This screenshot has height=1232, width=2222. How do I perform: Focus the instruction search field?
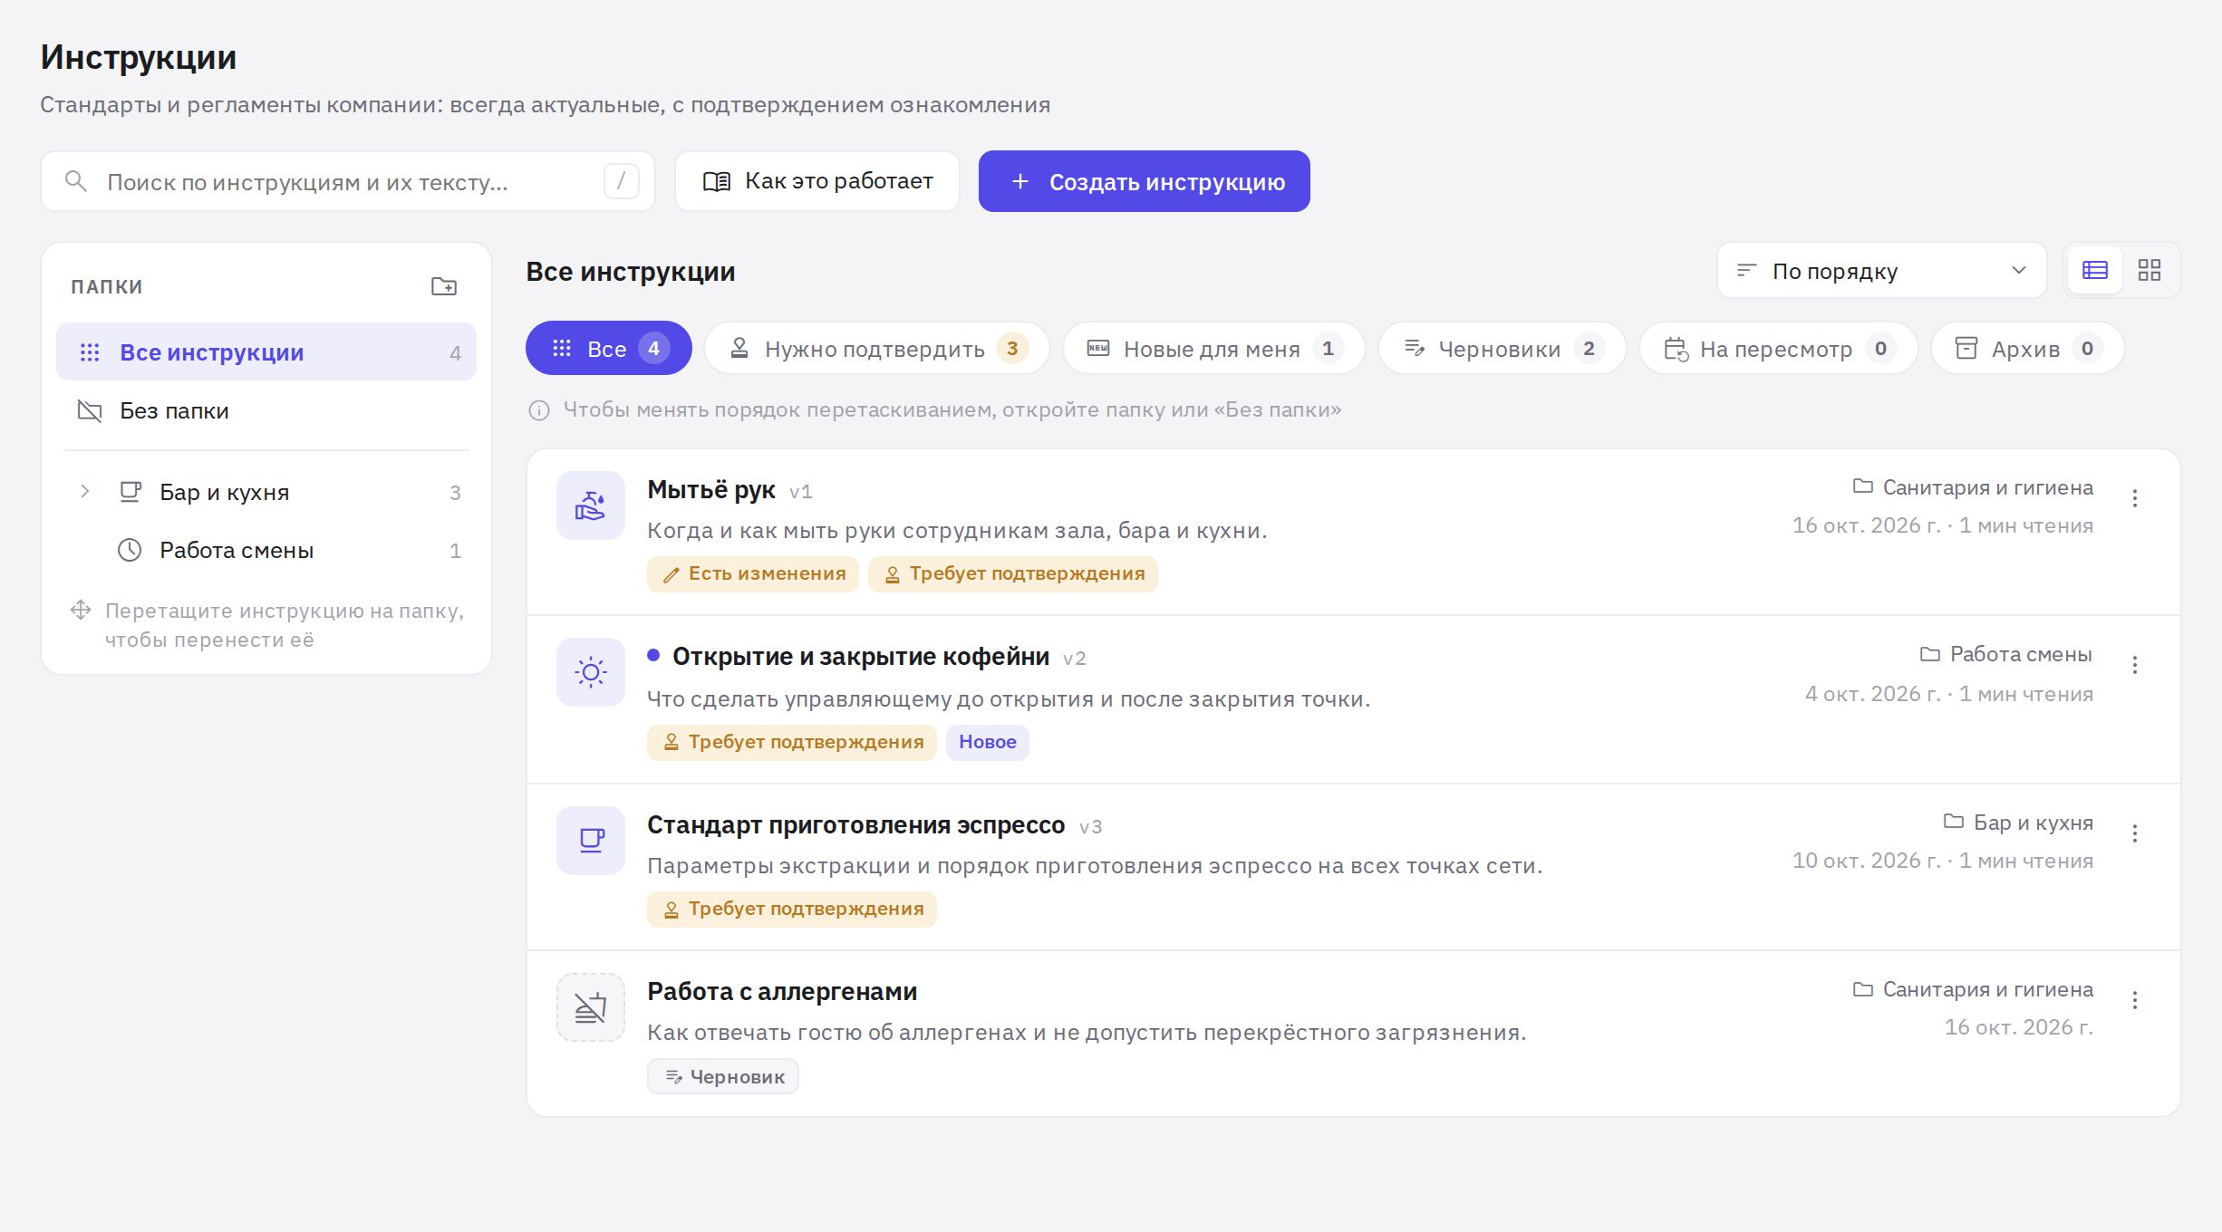pos(348,181)
